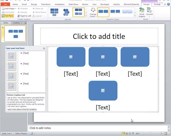The image size is (171, 136).
Task: Switch to Slide Sorter view
Action: coord(127,134)
